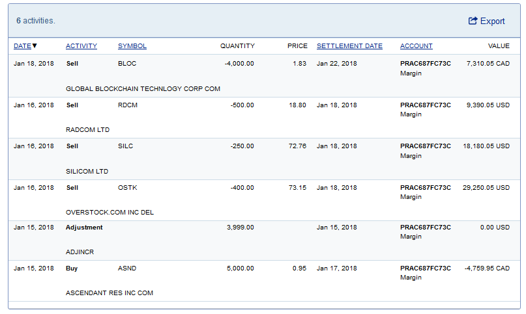Click the ASND symbol entry
The width and height of the screenshot is (526, 314).
click(x=127, y=268)
